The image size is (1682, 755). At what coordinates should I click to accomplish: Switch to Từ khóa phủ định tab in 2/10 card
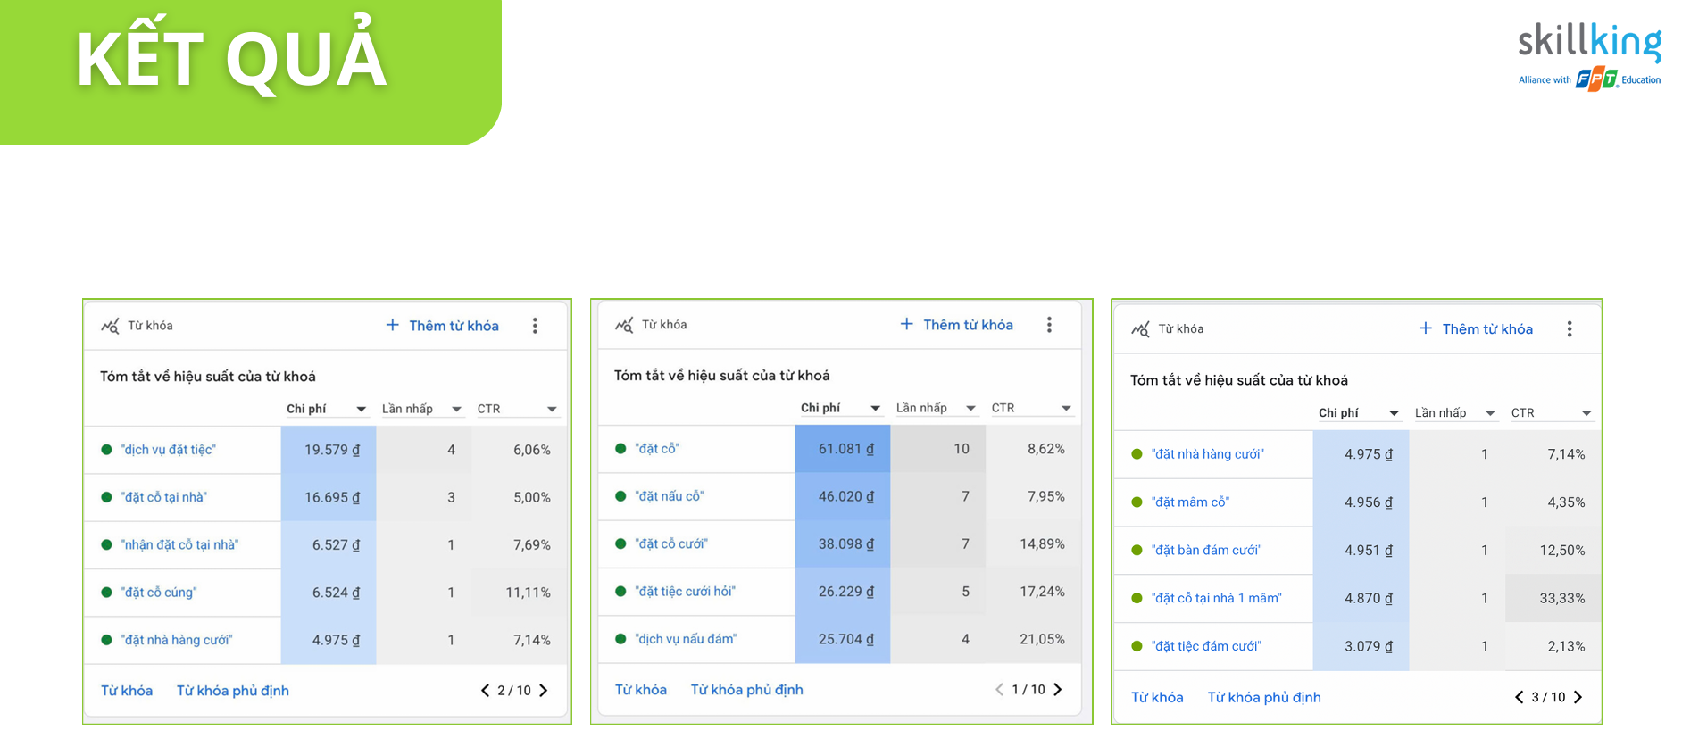tap(232, 691)
